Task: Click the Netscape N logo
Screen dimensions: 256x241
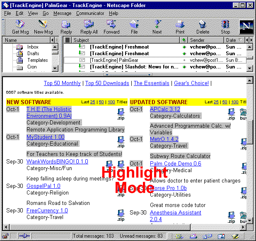Action: (x=246, y=27)
